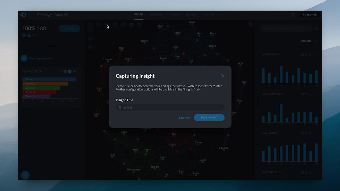Open the overflow menu next to CURIOSITY
The width and height of the screenshot is (340, 191).
click(314, 133)
